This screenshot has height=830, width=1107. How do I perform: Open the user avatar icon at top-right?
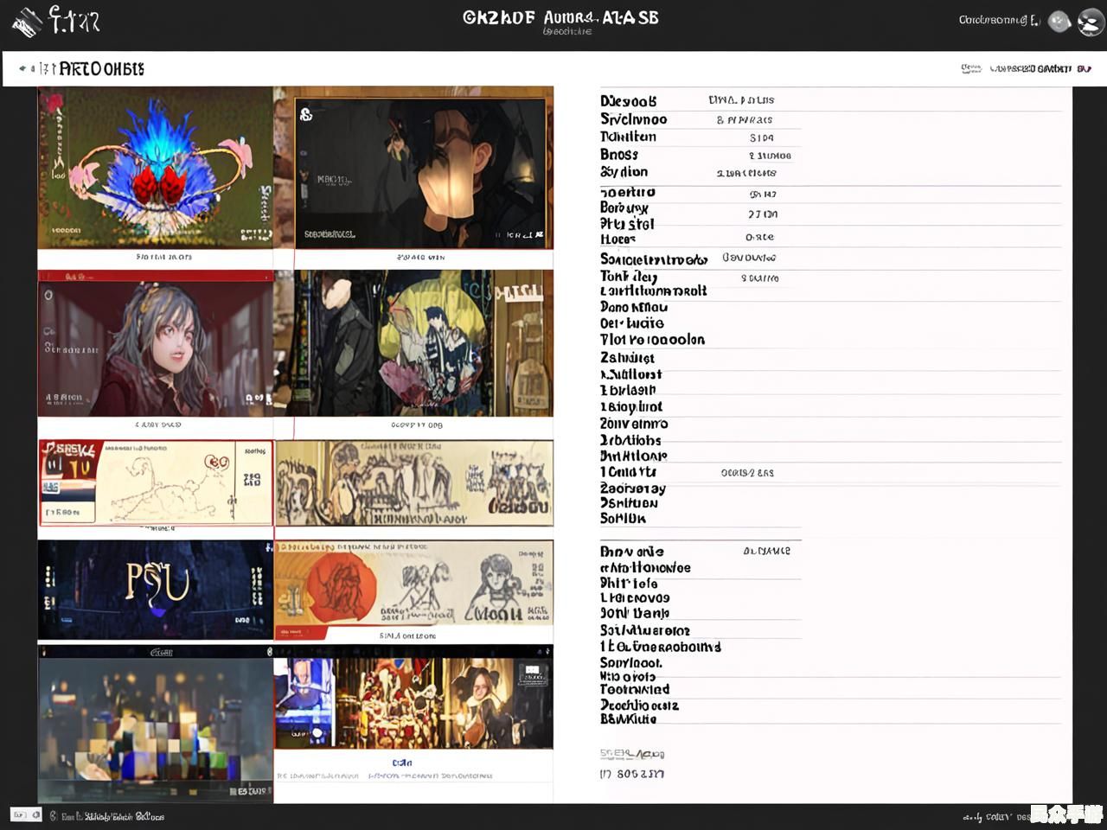1090,22
